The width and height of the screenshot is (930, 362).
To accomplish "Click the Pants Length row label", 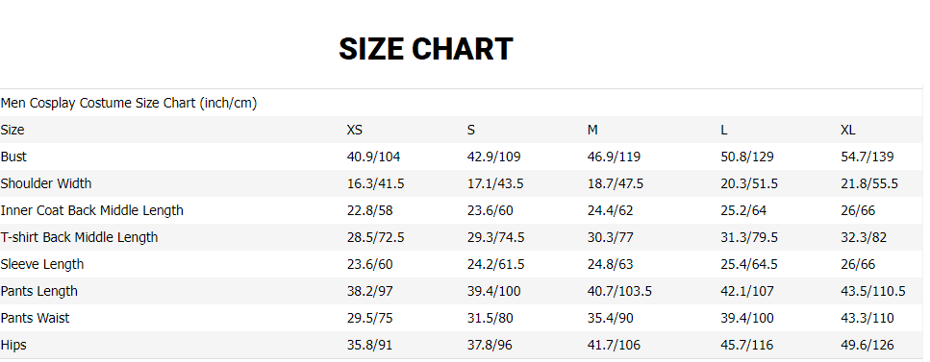I will coord(39,292).
